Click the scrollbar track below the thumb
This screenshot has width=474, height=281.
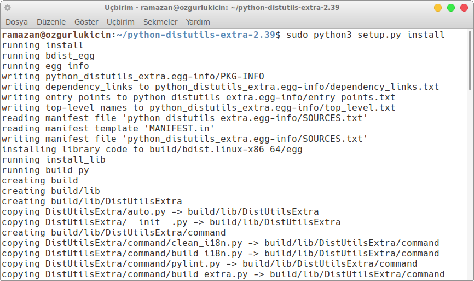[470, 185]
